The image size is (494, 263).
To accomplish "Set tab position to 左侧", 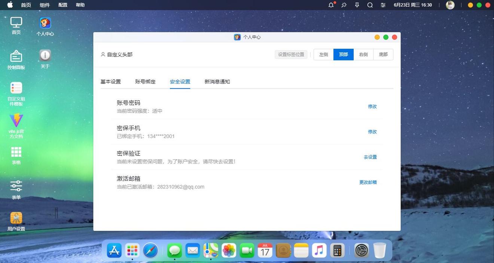I will pyautogui.click(x=323, y=55).
